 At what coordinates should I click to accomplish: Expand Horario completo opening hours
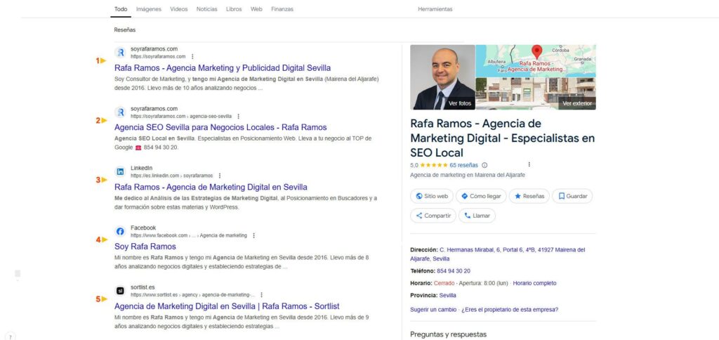(534, 283)
